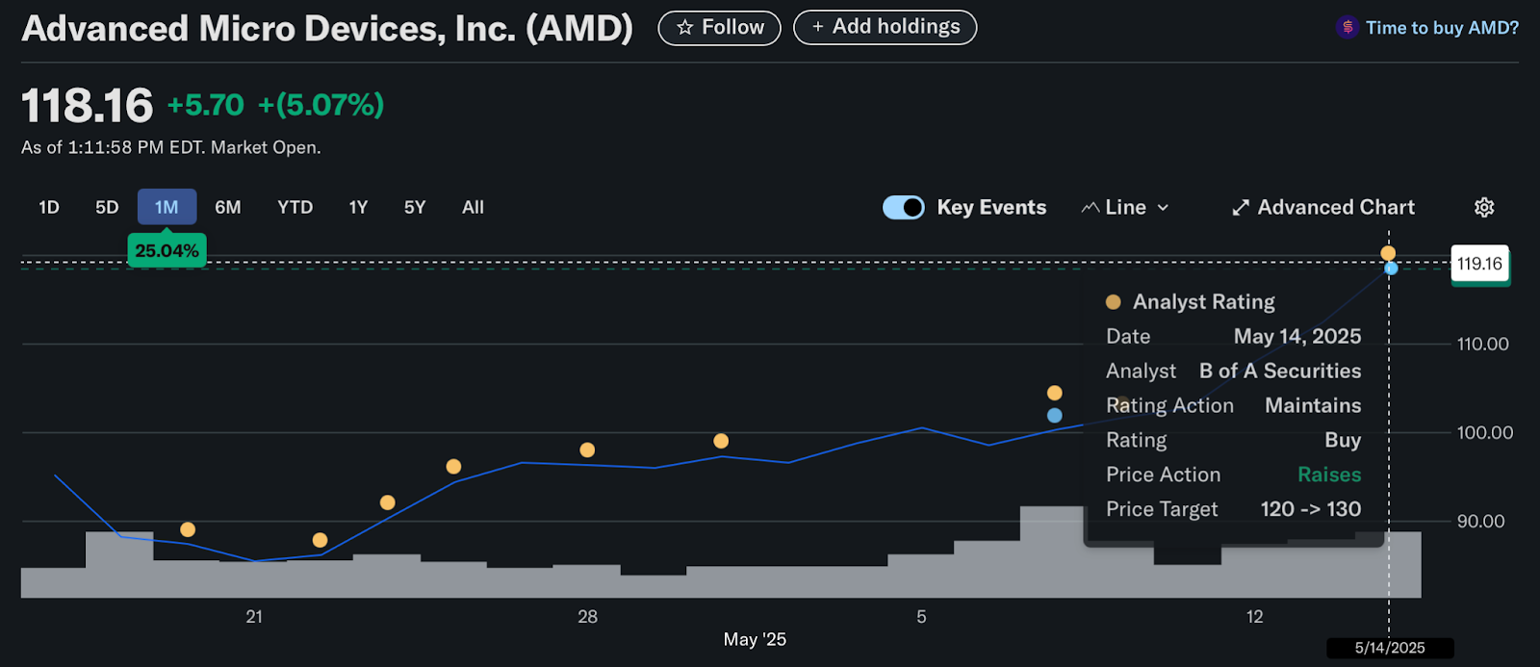The width and height of the screenshot is (1540, 667).
Task: Select the 5D time range
Action: 107,207
